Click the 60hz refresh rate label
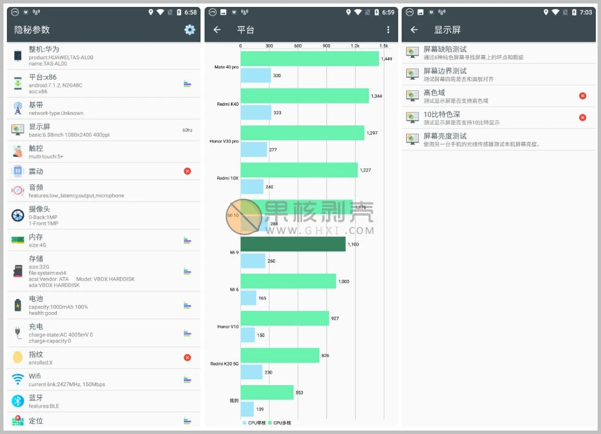The image size is (601, 434). click(187, 130)
